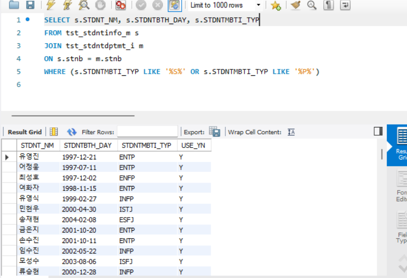Place cursor on ON s.stnb line

pos(83,59)
